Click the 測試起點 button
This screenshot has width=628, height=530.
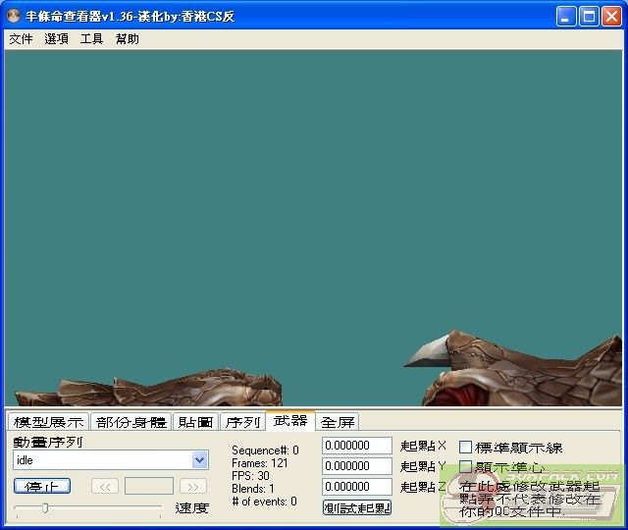click(x=357, y=507)
